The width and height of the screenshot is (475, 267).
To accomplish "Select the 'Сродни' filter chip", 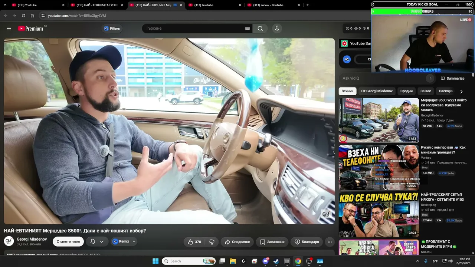I will [x=406, y=91].
